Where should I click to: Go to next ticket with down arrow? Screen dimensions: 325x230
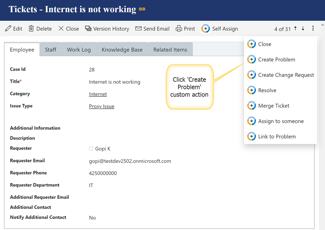(x=303, y=29)
